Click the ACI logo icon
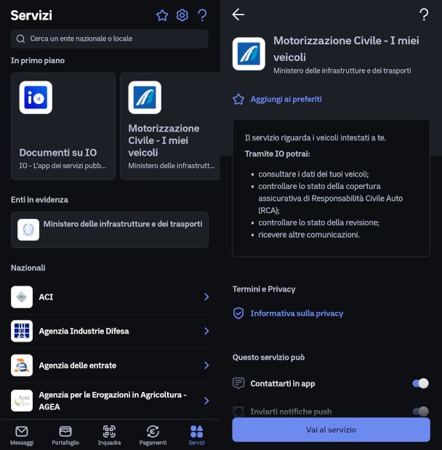This screenshot has width=442, height=450. pos(22,297)
